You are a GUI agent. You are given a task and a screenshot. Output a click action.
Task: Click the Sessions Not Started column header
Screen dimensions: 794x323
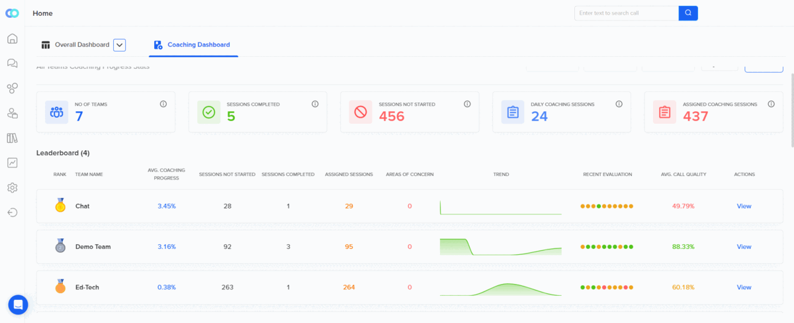[x=227, y=175]
